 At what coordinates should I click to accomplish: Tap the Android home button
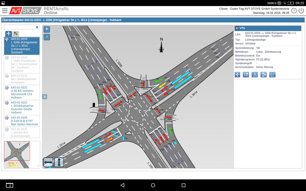point(153,185)
